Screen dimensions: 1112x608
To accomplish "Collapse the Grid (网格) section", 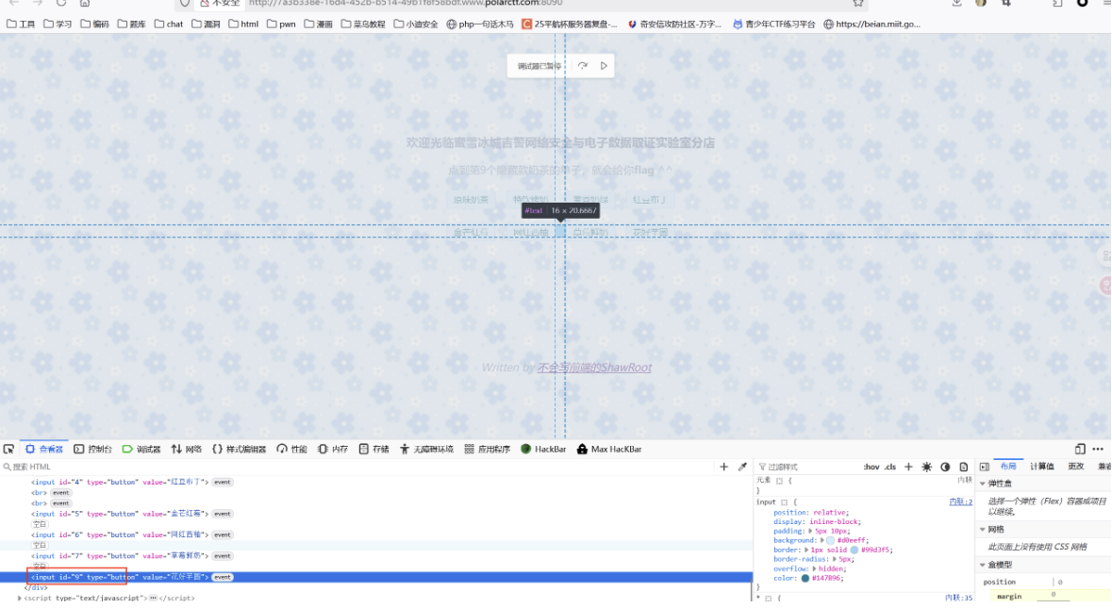I will pyautogui.click(x=983, y=530).
